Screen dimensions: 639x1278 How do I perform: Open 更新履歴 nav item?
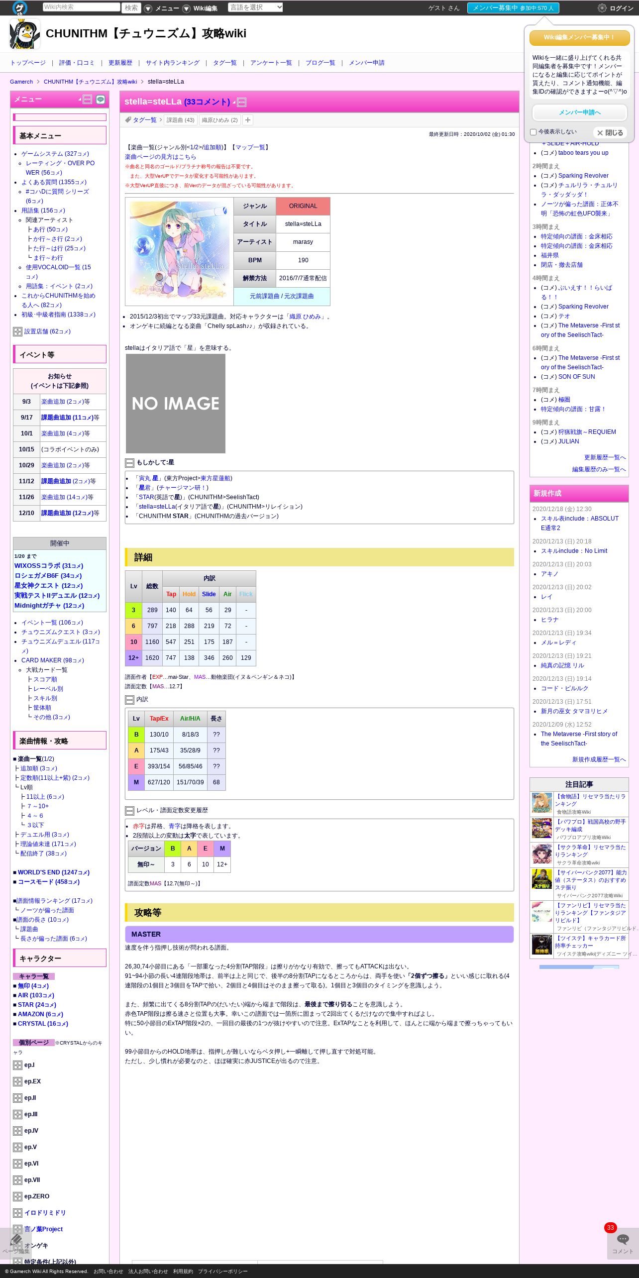[120, 63]
